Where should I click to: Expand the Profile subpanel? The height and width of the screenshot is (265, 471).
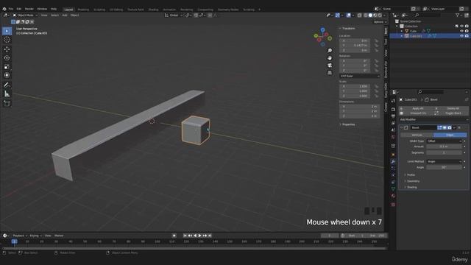click(x=410, y=175)
